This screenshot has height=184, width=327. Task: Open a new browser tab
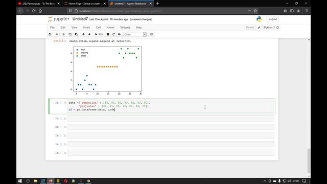point(158,4)
